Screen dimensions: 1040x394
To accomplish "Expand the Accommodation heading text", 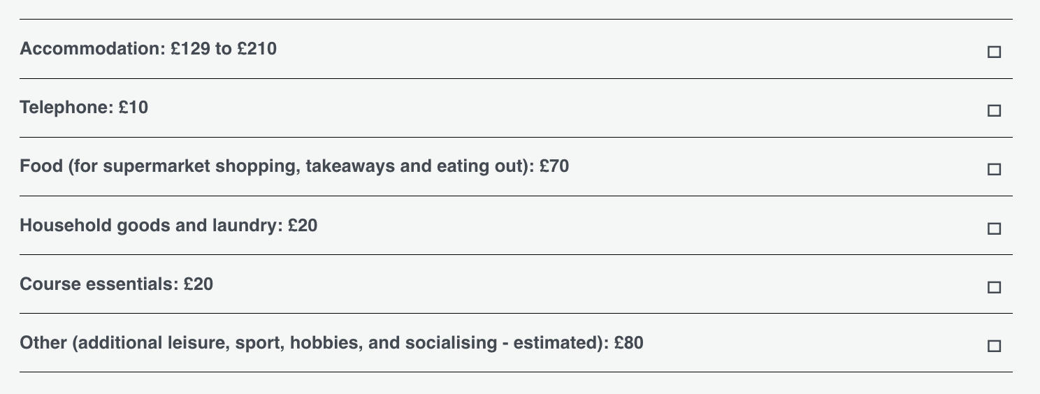I will pos(92,49).
